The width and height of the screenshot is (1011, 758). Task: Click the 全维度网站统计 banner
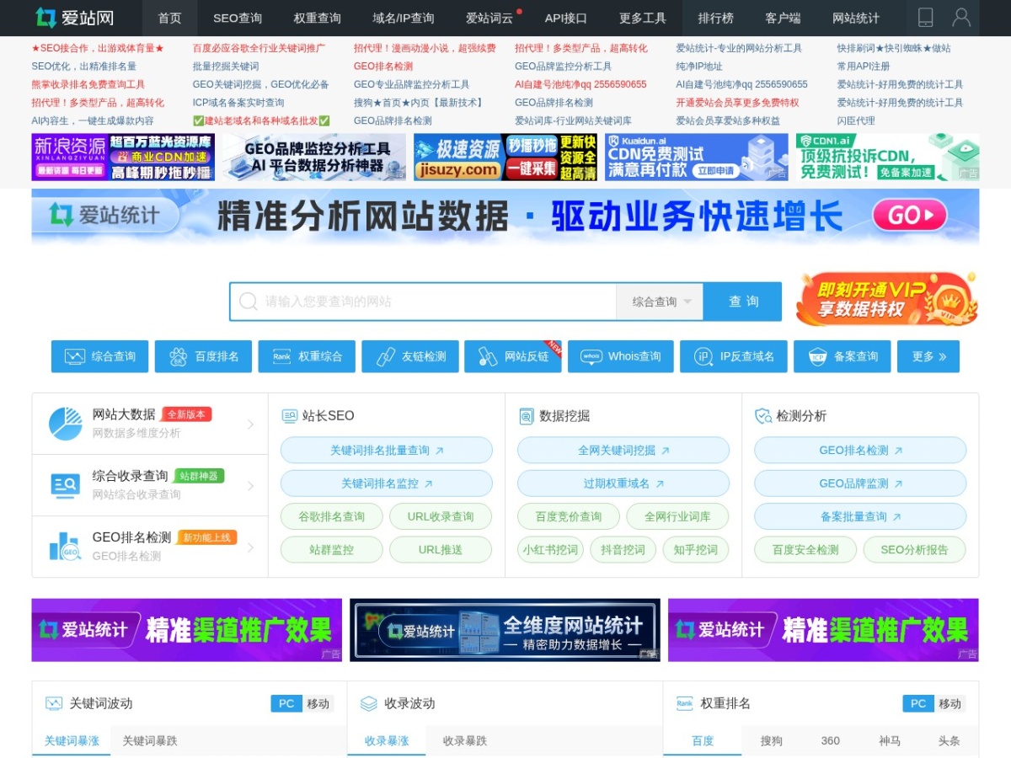point(505,630)
